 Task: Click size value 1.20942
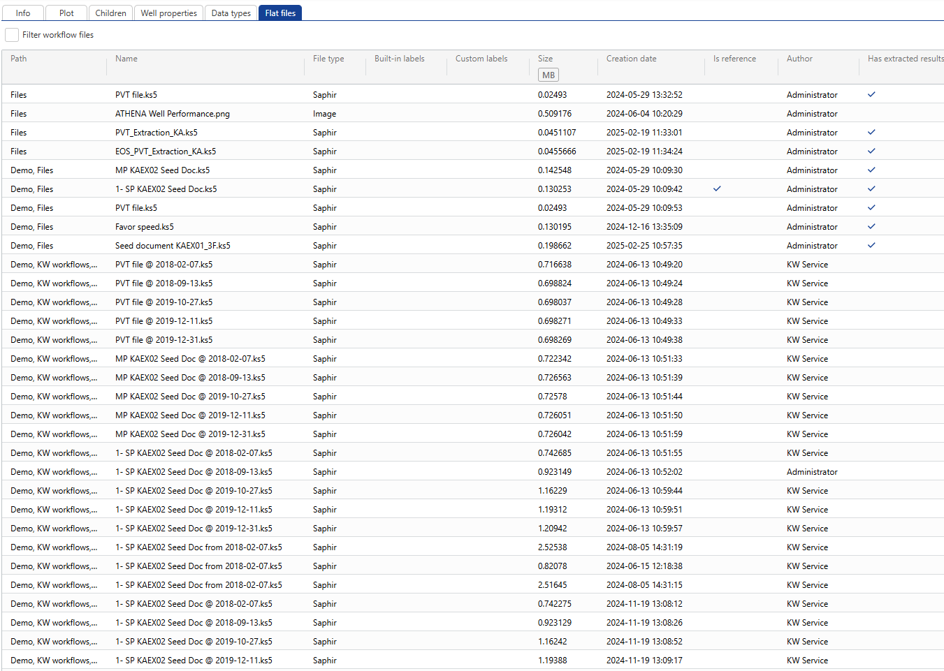[553, 529]
